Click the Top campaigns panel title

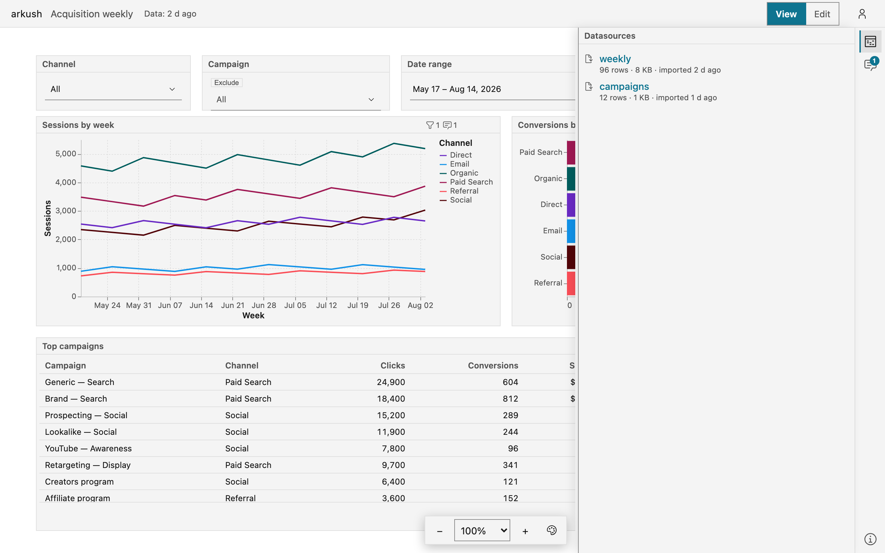click(73, 346)
